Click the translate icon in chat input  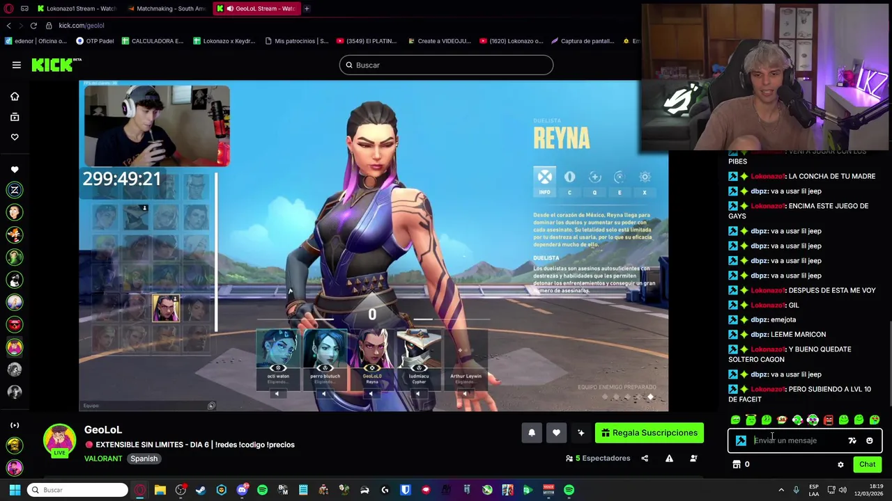pyautogui.click(x=852, y=440)
